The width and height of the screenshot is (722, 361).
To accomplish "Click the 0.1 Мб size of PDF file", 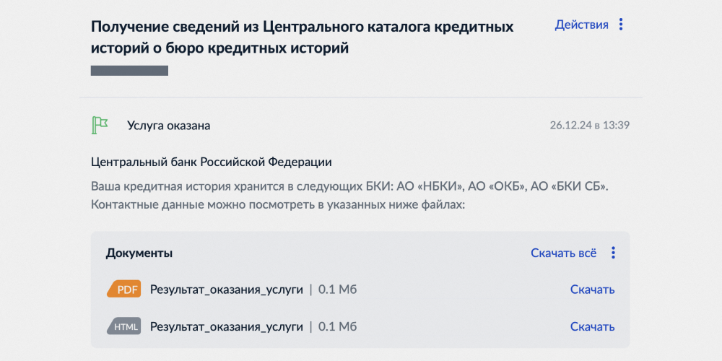I will coord(338,290).
